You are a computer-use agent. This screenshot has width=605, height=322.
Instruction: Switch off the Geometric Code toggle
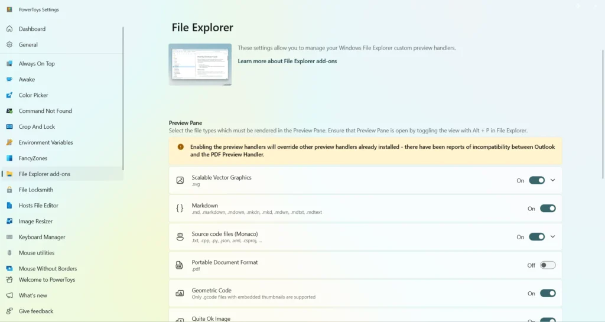[x=548, y=294]
